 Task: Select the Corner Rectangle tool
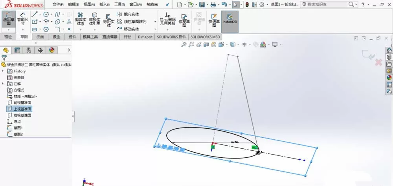click(35, 22)
